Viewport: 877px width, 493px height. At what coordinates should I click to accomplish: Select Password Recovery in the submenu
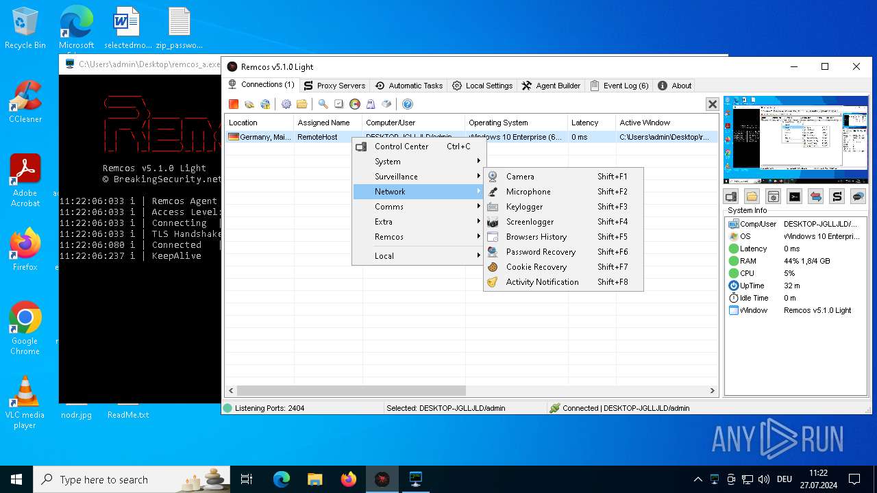point(563,252)
